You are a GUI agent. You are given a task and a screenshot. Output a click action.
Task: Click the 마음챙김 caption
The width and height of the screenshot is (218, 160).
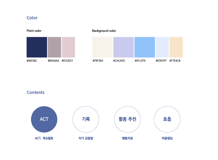[167, 138]
